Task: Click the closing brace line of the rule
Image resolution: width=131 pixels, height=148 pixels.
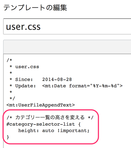Action: tap(8, 137)
